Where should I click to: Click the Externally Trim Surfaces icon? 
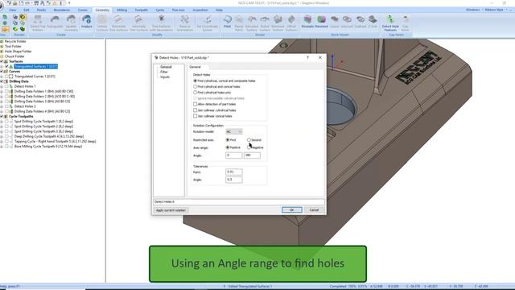tap(118, 23)
